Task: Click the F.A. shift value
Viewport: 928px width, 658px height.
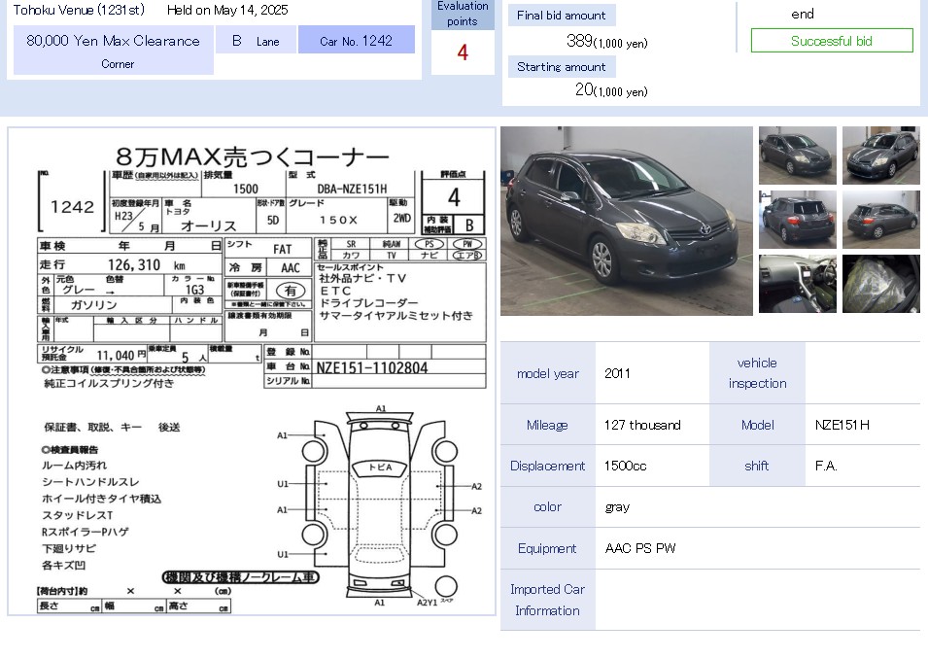Action: point(826,466)
